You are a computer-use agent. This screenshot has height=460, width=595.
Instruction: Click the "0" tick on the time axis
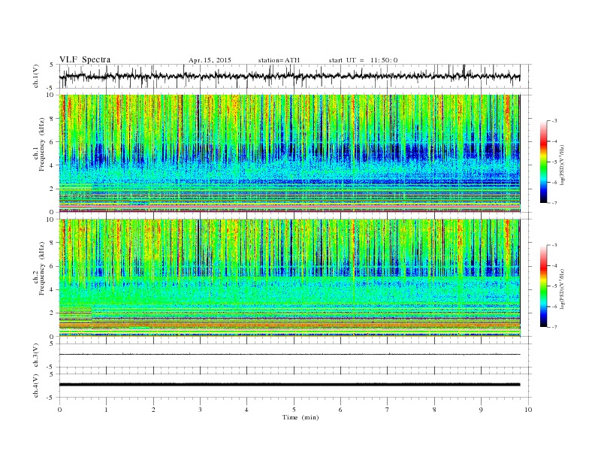tap(59, 410)
